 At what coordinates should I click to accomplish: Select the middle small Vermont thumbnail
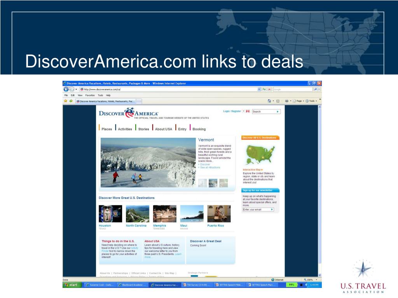pyautogui.click(x=213, y=183)
